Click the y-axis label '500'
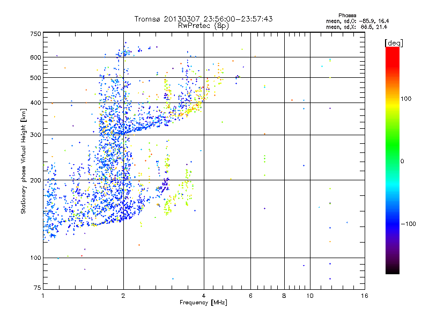Screen dimensions: 429x322 [35, 78]
